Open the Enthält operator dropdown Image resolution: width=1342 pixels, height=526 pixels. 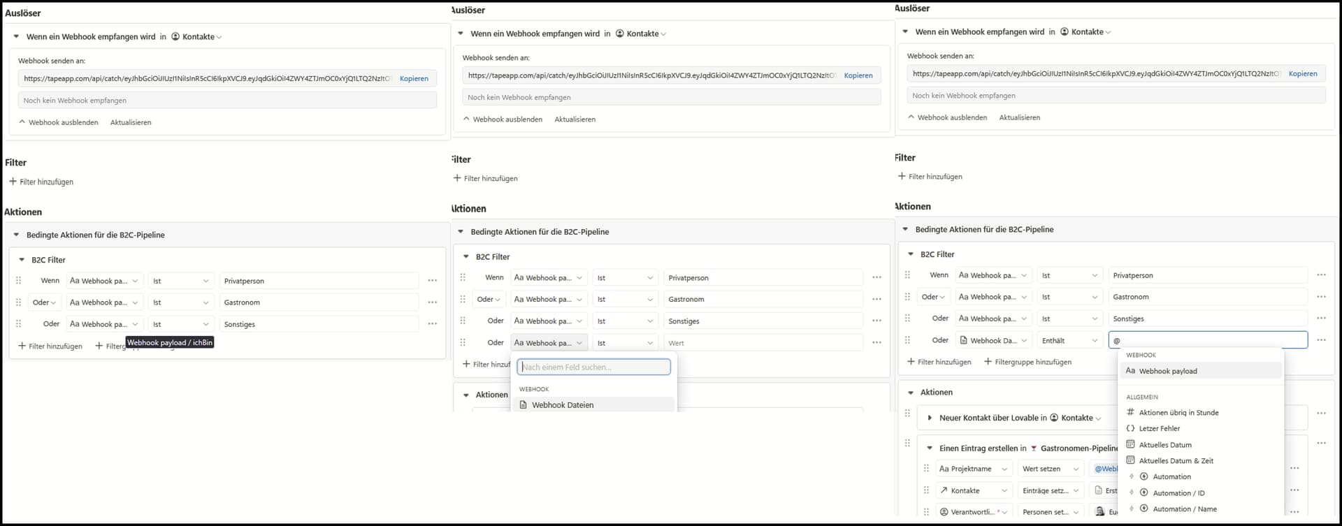click(1069, 340)
